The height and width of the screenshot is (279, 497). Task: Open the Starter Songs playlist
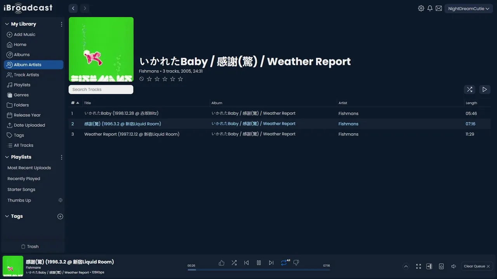pos(21,189)
